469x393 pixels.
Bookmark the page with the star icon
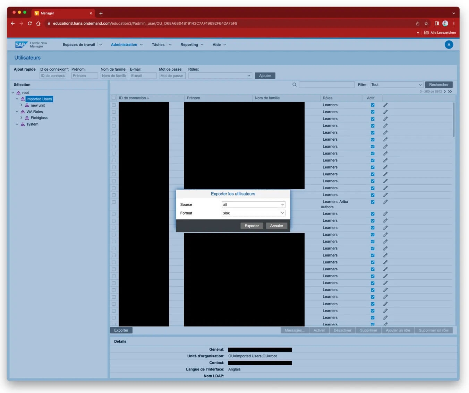click(x=426, y=24)
